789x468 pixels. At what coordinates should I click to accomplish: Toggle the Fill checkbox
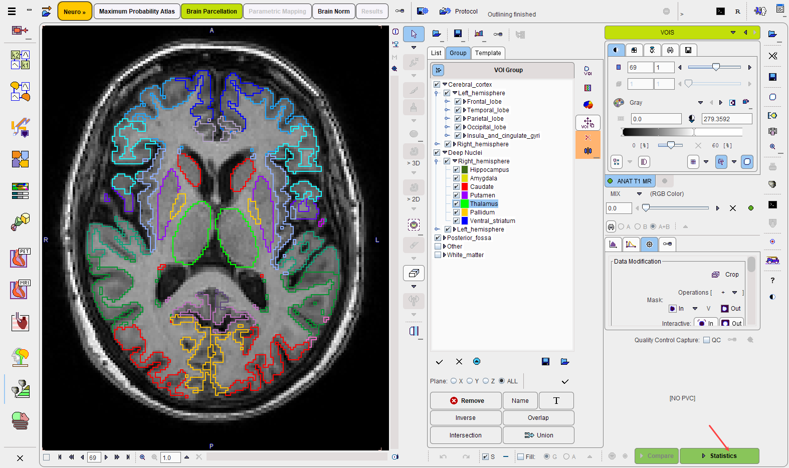(x=520, y=456)
